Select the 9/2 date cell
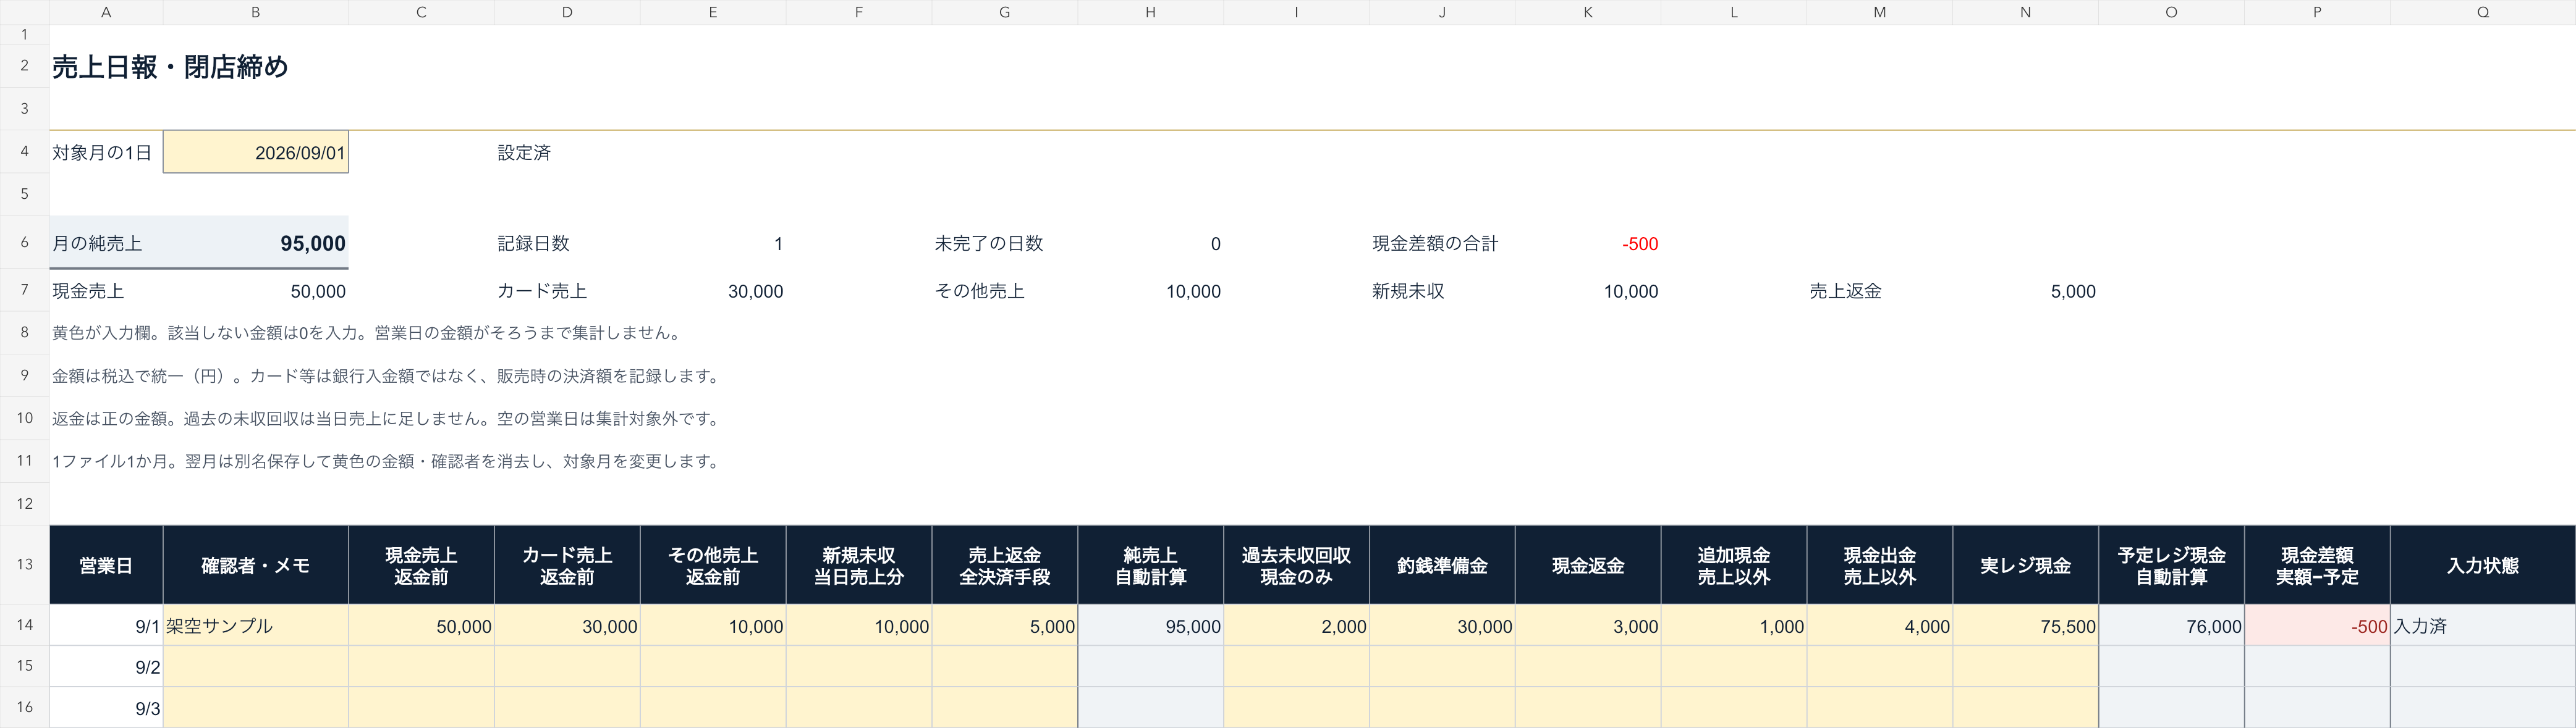This screenshot has width=2576, height=728. pos(106,667)
